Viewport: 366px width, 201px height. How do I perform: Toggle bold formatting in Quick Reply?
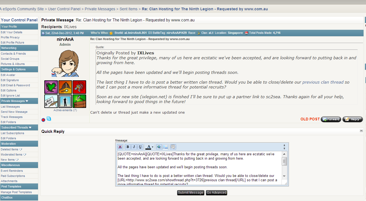coord(128,147)
